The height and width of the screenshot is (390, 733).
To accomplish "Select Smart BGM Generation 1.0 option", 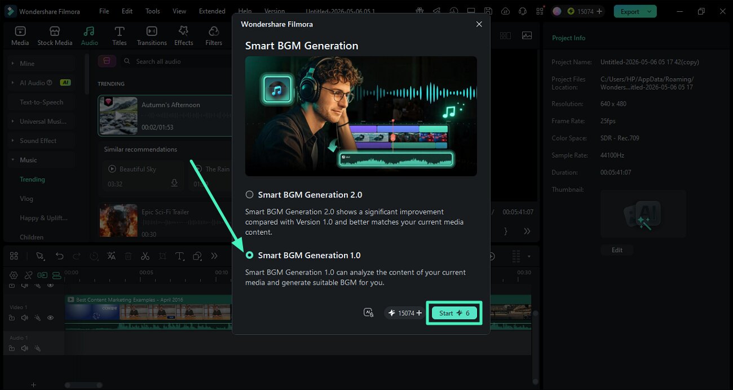I will pos(249,255).
